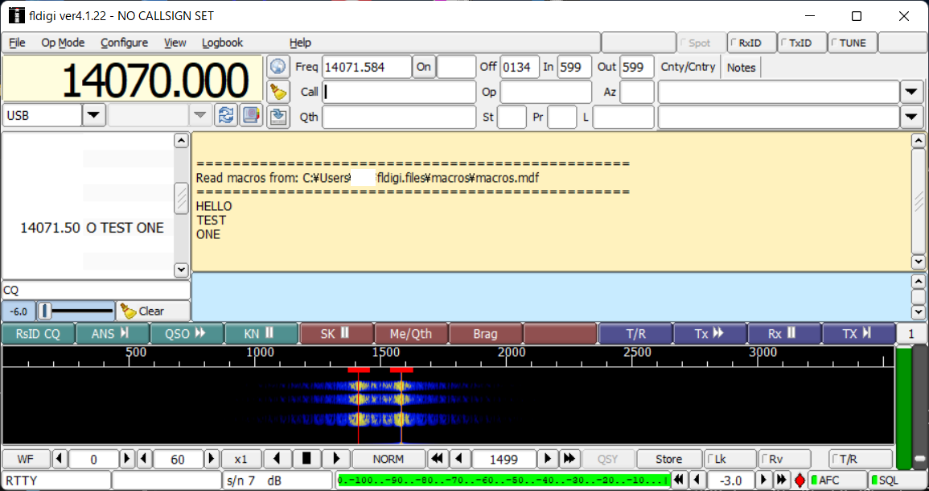Screen dimensions: 929x491
Task: Expand the USB mode dropdown
Action: 94,116
